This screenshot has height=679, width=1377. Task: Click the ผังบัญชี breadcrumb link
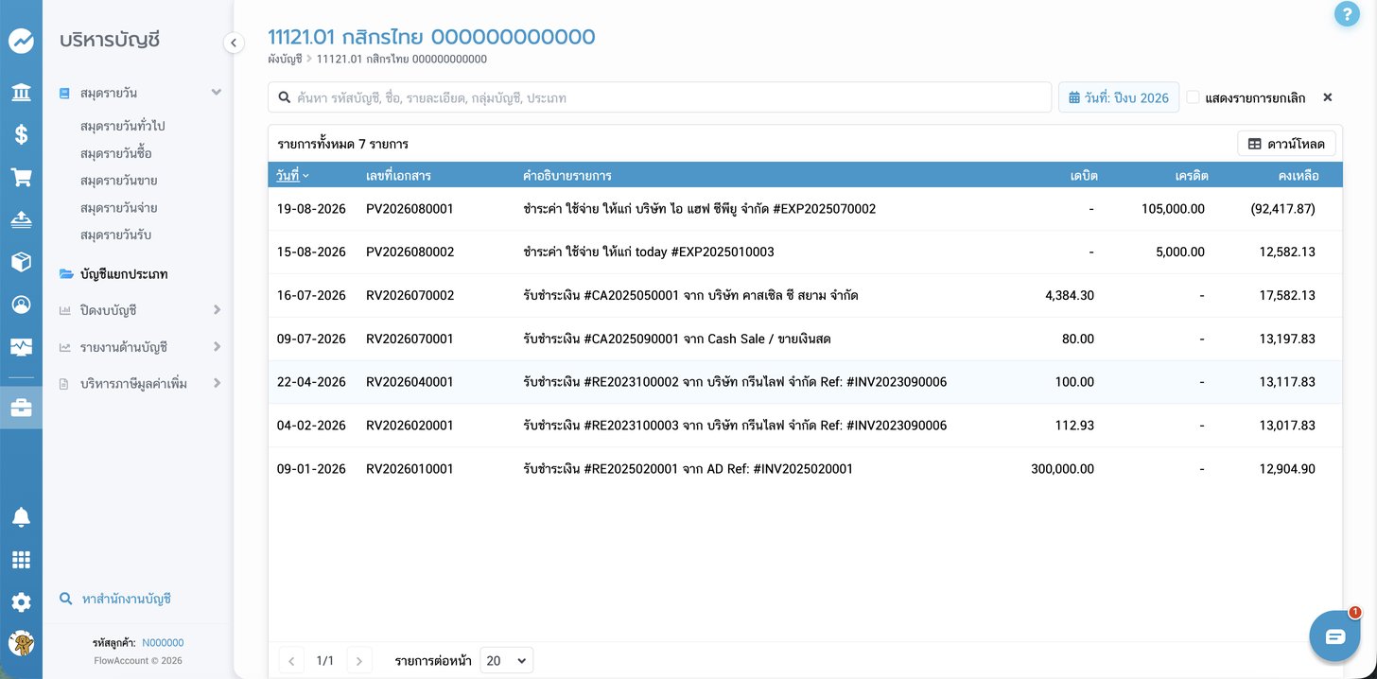tap(285, 59)
